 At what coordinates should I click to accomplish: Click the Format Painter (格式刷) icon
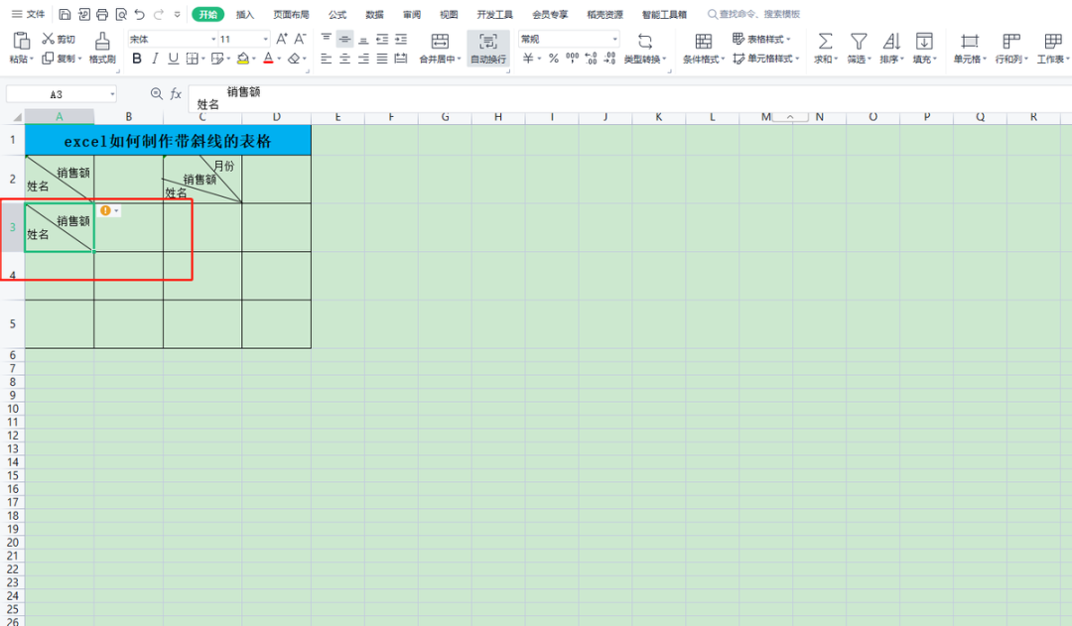coord(101,42)
